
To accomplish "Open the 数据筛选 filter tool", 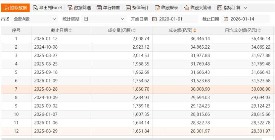I will [79, 8].
